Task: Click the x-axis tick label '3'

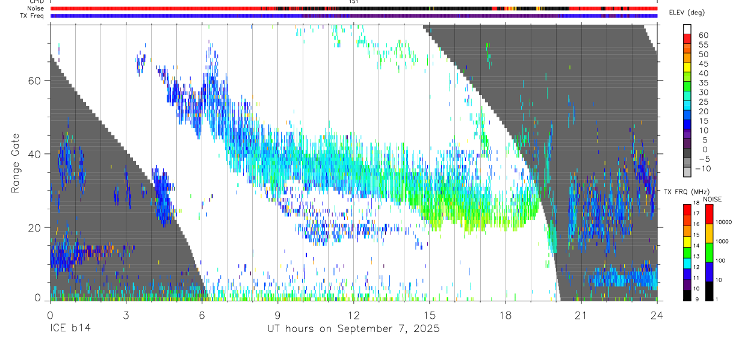Action: click(126, 315)
